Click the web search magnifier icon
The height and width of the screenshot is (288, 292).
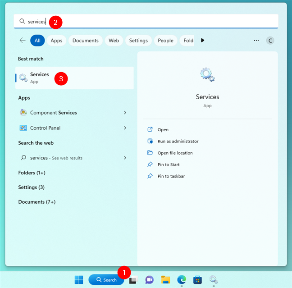[23, 158]
